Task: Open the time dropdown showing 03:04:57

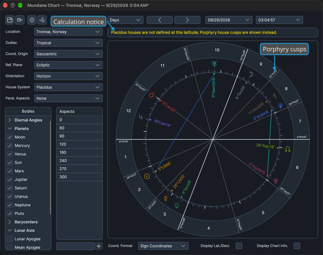Action: 279,20
